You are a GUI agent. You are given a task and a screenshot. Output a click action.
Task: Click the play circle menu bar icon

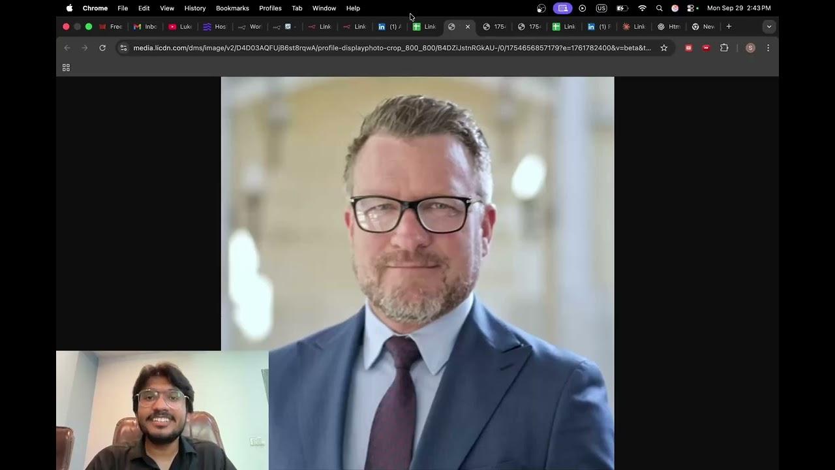(583, 8)
